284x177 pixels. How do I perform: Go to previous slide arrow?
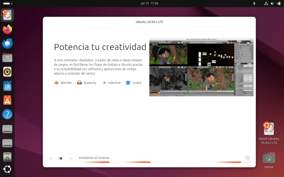(51, 158)
